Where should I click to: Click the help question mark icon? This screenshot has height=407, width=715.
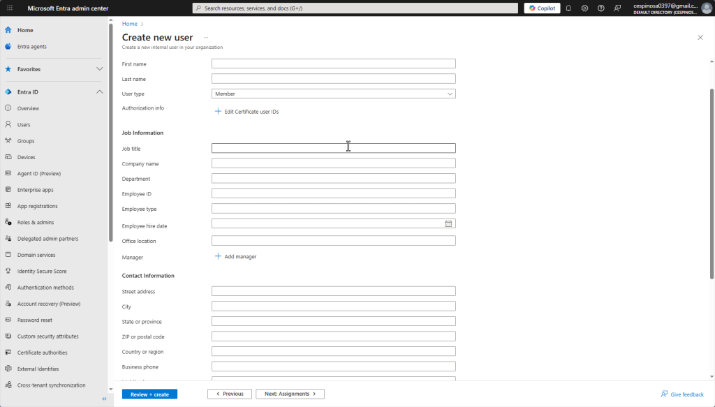click(600, 8)
